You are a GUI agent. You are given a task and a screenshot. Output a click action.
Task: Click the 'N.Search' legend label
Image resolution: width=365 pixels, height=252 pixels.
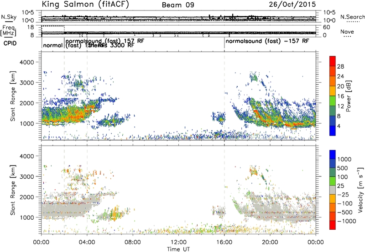(x=352, y=17)
